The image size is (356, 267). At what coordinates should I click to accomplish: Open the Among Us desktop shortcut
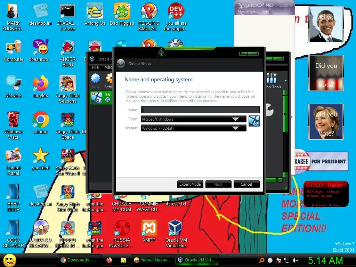(95, 14)
